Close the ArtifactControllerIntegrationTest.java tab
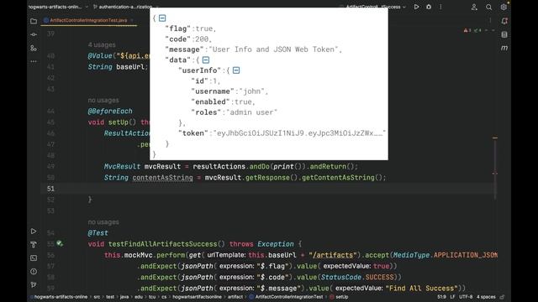 (132, 20)
